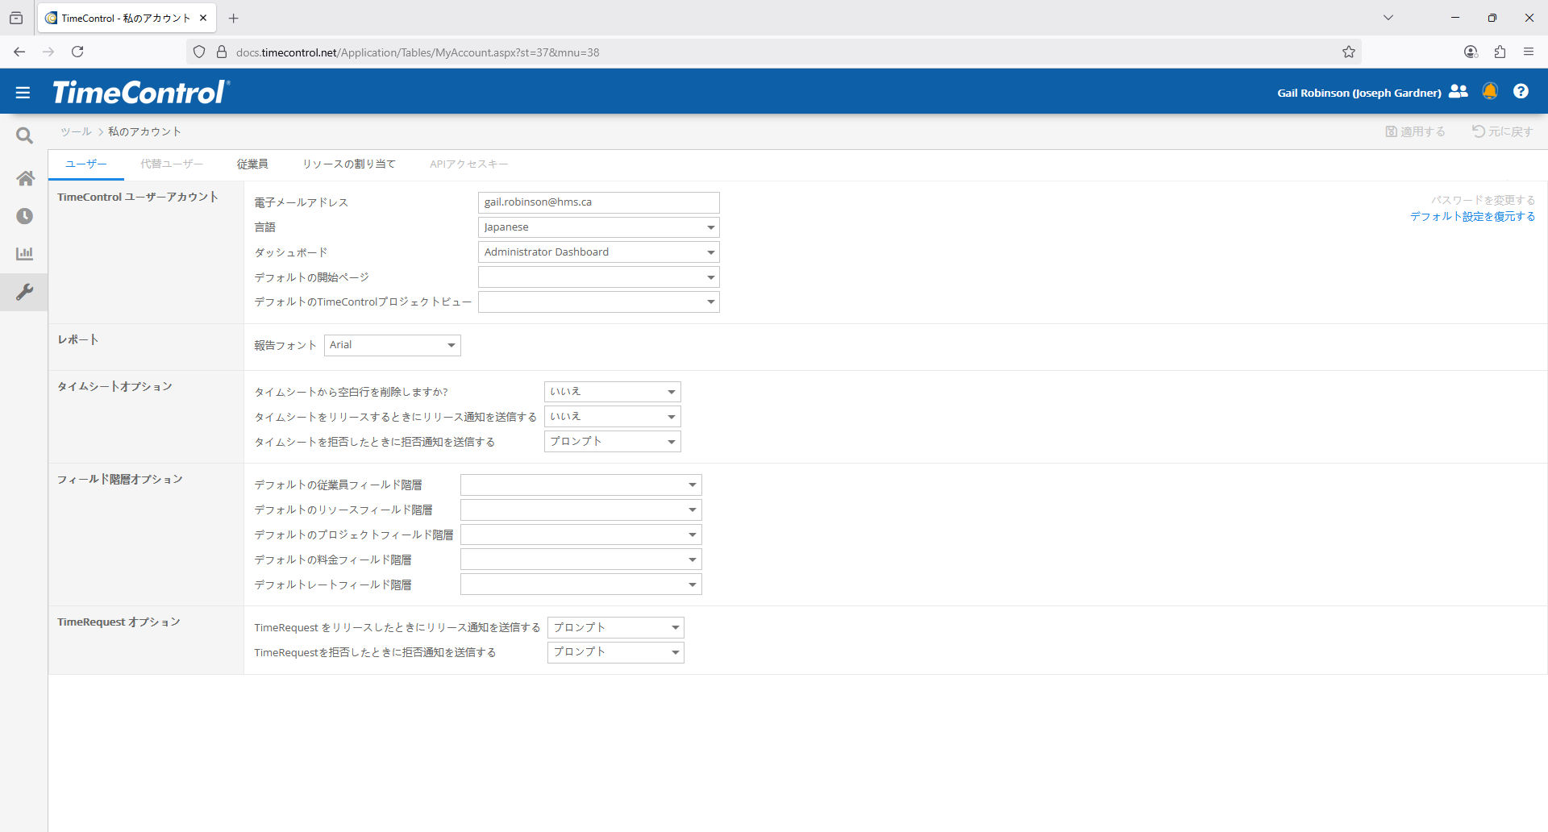
Task: Open the help question mark icon
Action: click(1521, 92)
